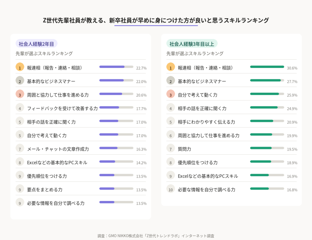Screen dimensions: 312x240
Task: Click the green bar showing 30.6% for 報連相
Action: coord(267,67)
